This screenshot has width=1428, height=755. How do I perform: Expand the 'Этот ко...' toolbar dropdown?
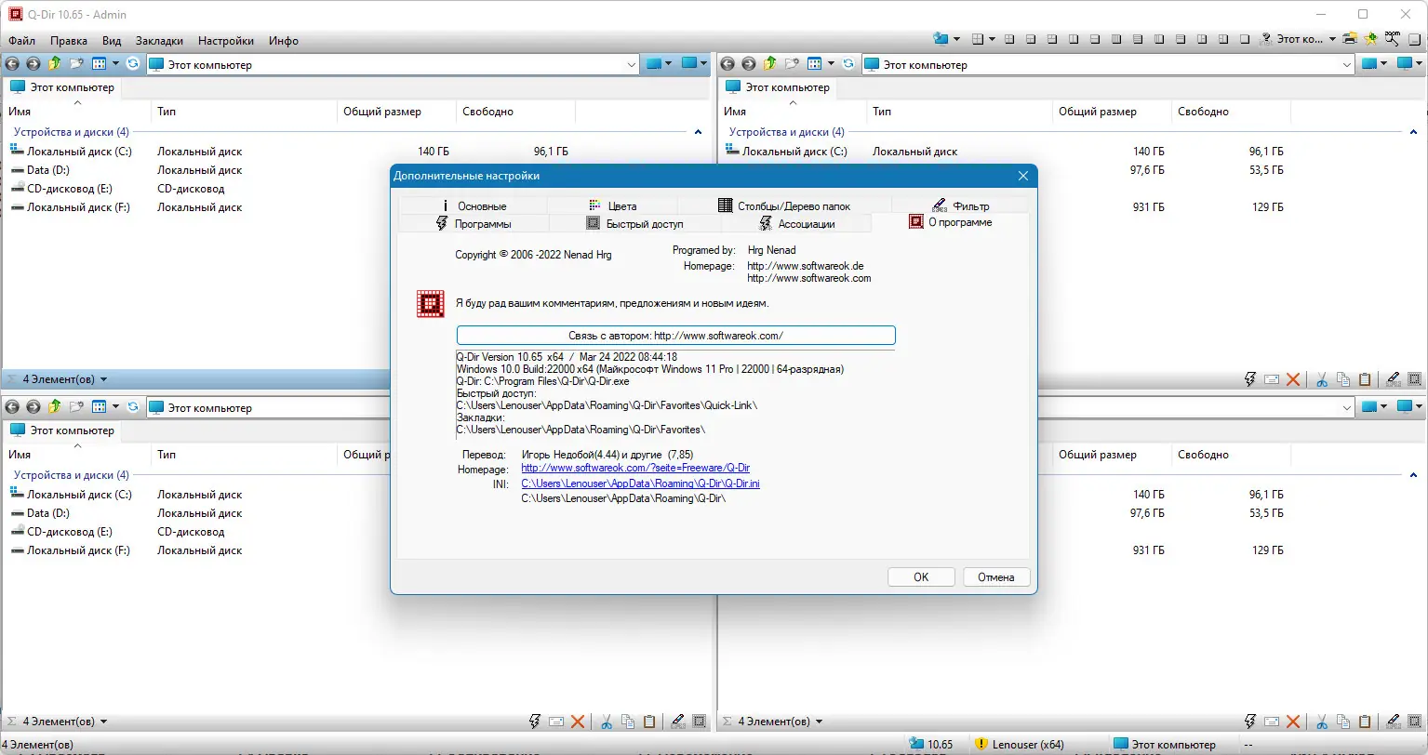[x=1332, y=39]
